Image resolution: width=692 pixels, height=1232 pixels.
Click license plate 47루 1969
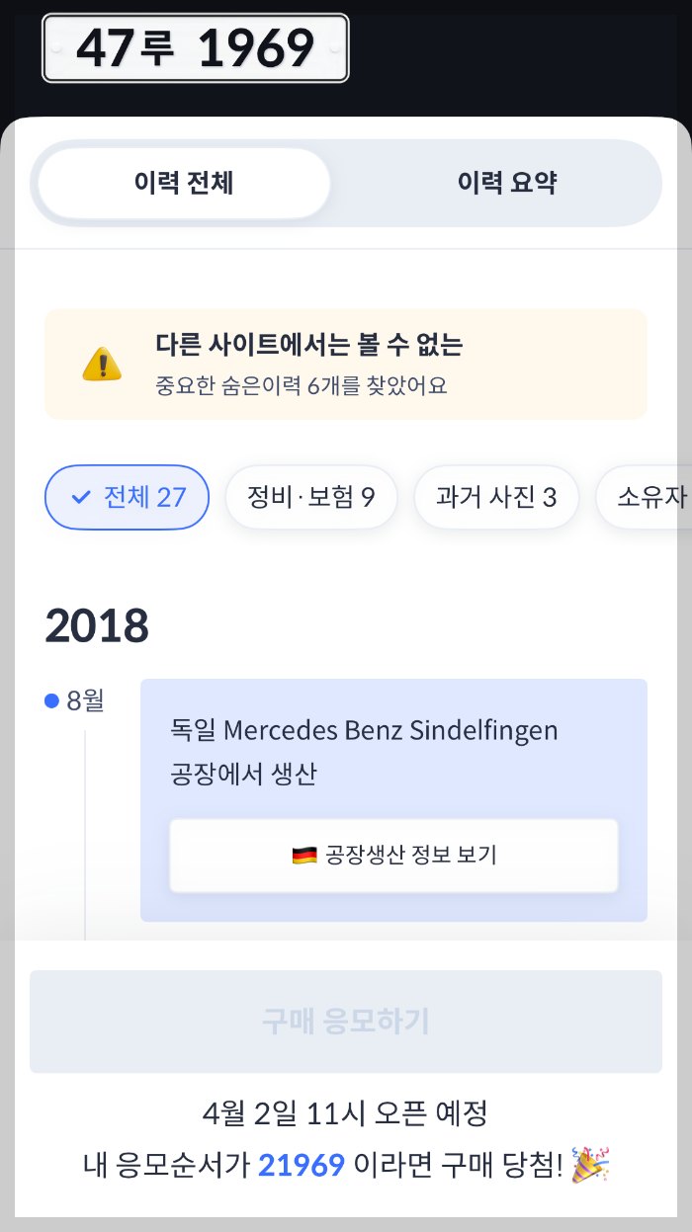pyautogui.click(x=195, y=48)
